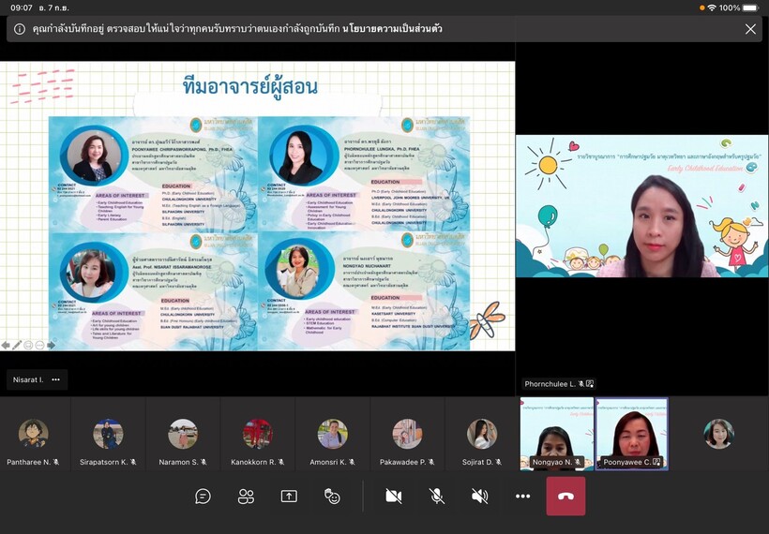Dismiss the recording notification banner
This screenshot has height=534, width=769.
(x=750, y=29)
